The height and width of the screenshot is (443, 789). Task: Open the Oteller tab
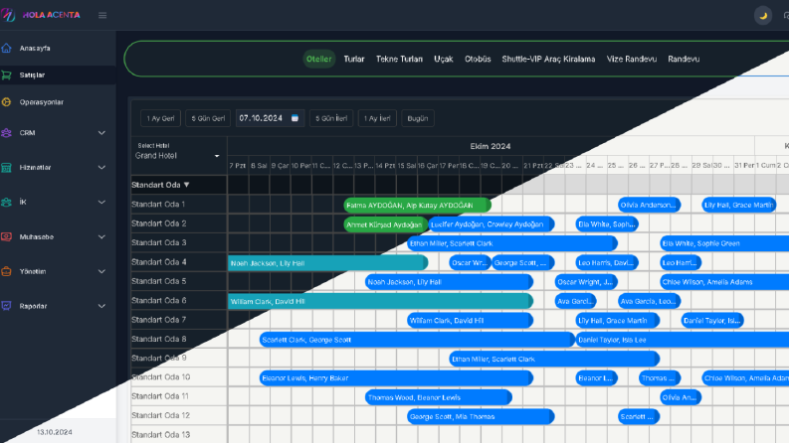[319, 59]
